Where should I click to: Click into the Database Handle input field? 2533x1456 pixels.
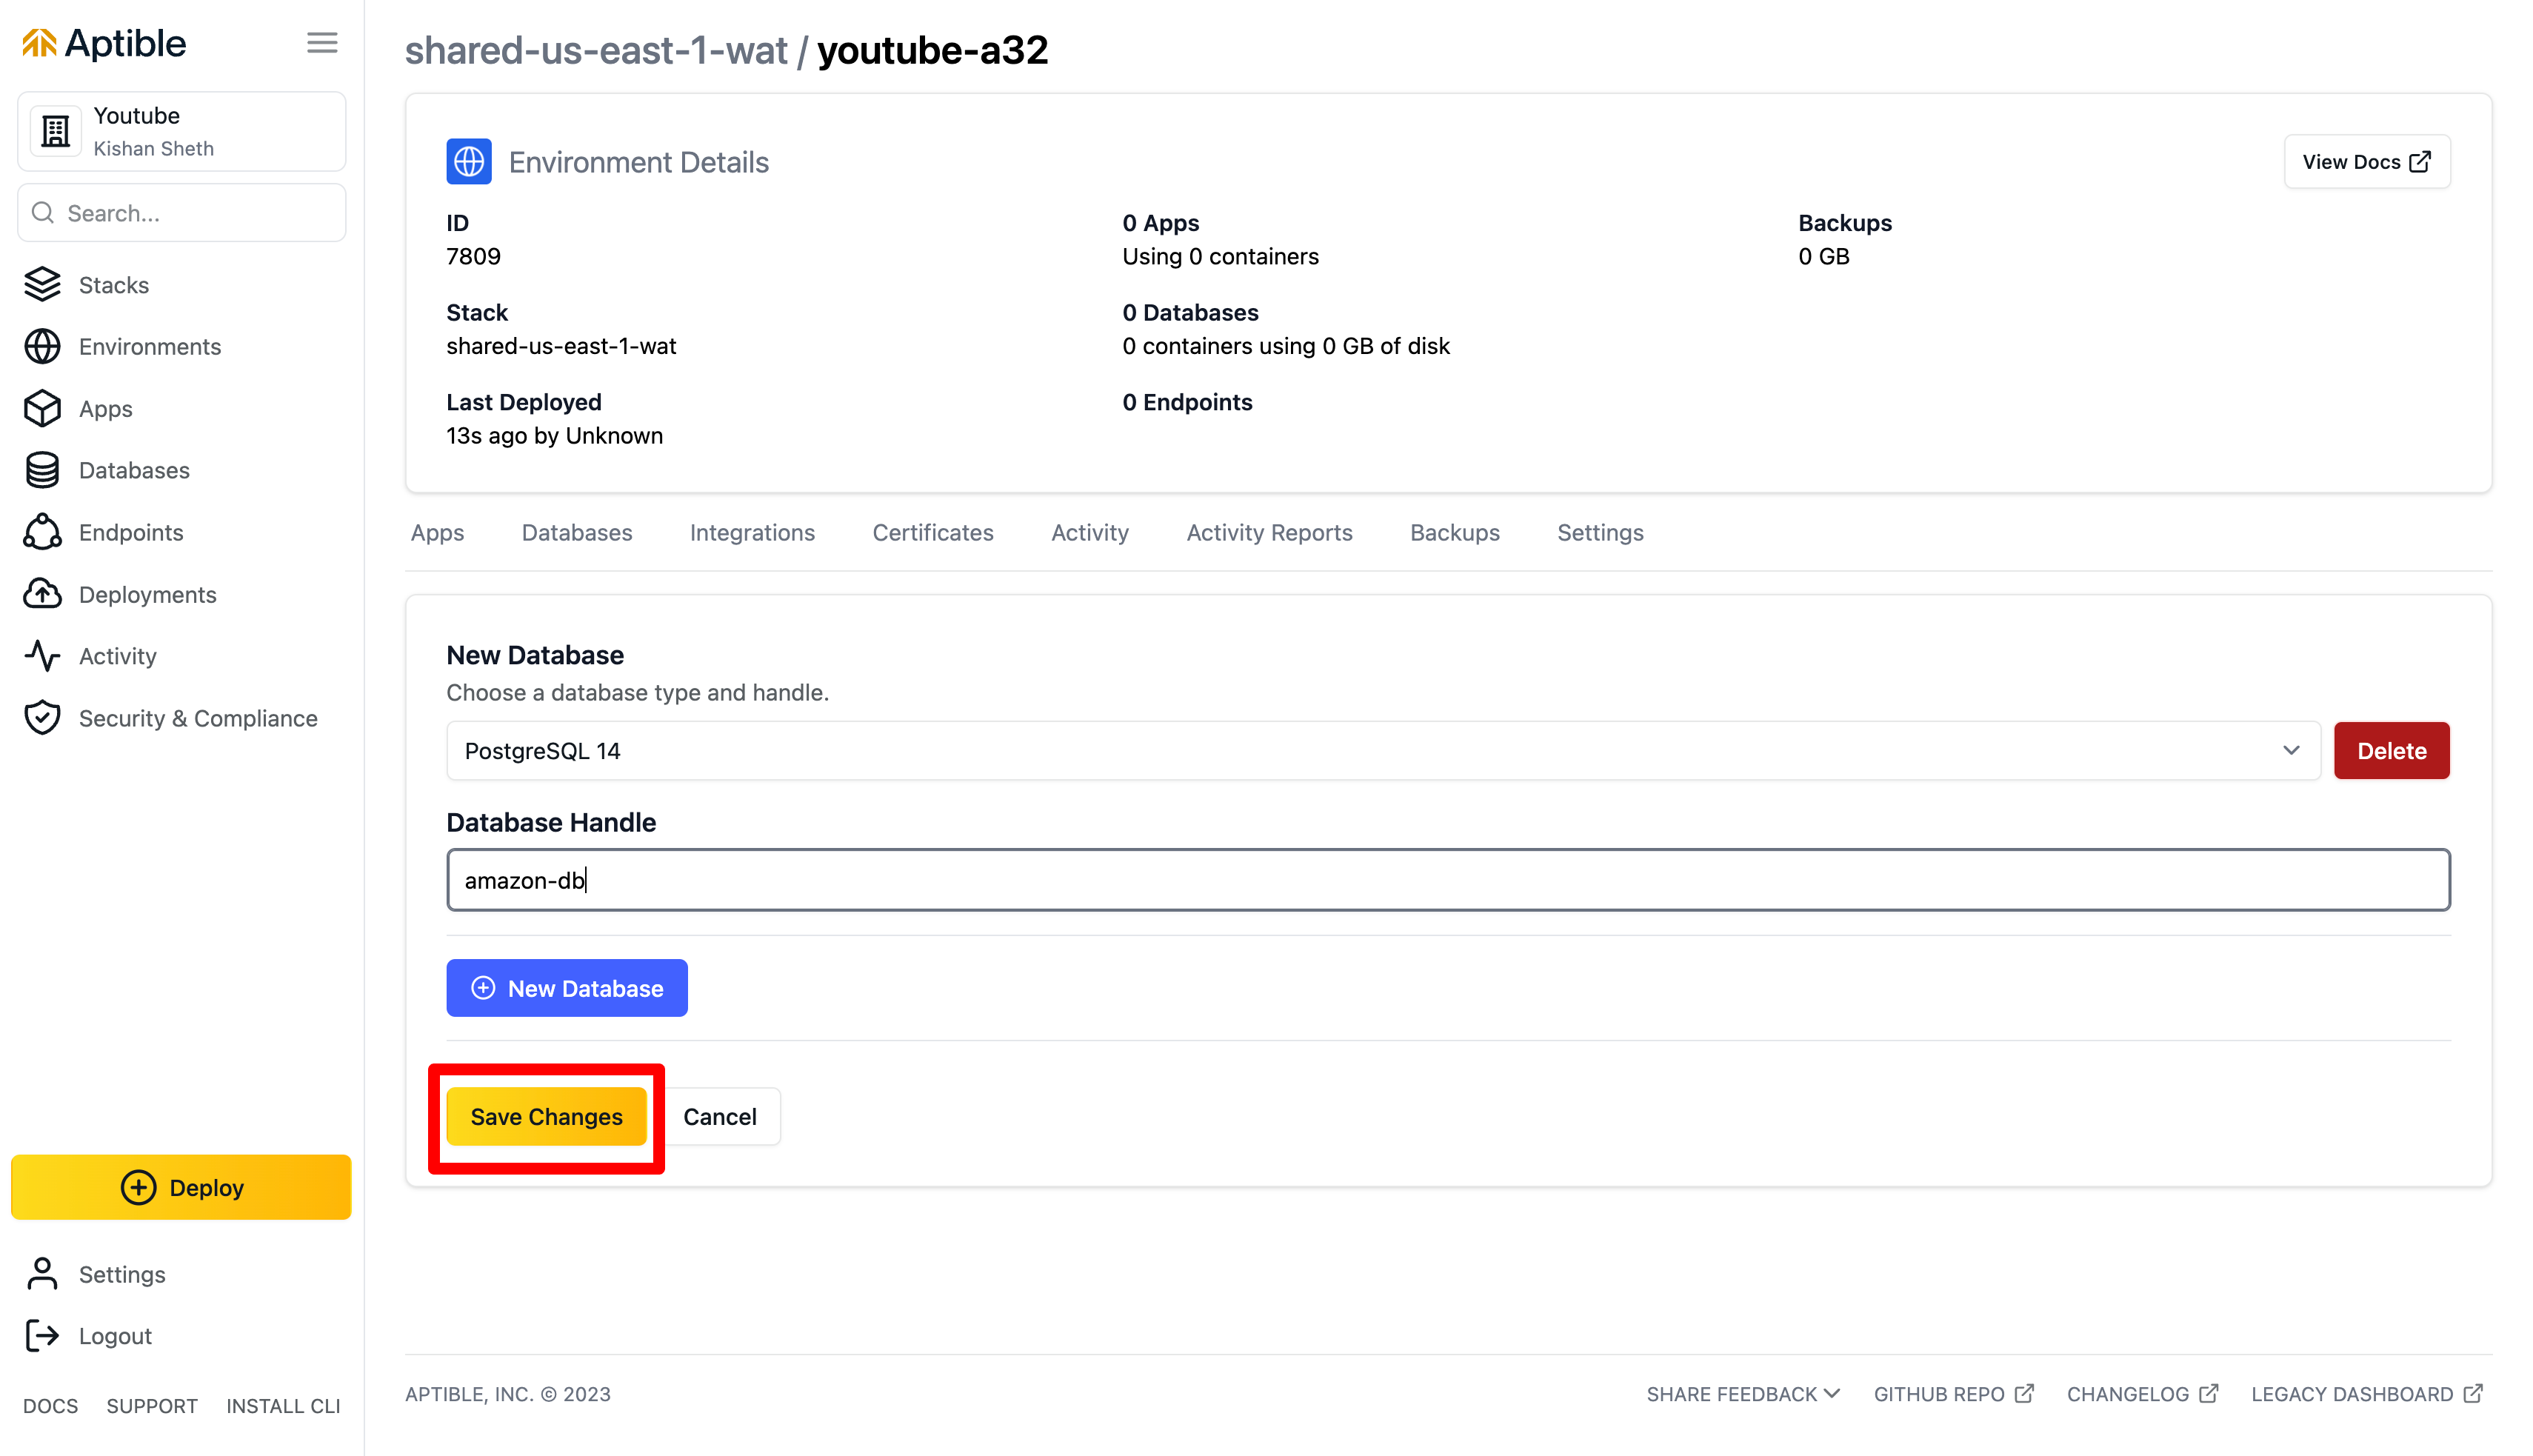click(1448, 880)
